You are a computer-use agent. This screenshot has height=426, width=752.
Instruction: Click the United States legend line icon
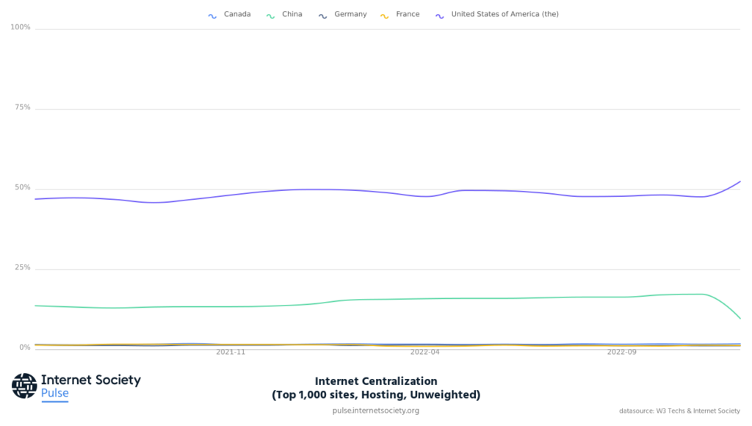pyautogui.click(x=440, y=15)
